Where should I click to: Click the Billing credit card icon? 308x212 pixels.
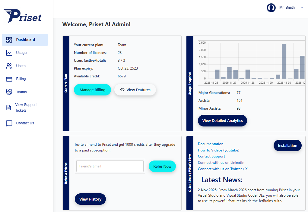tap(9, 79)
